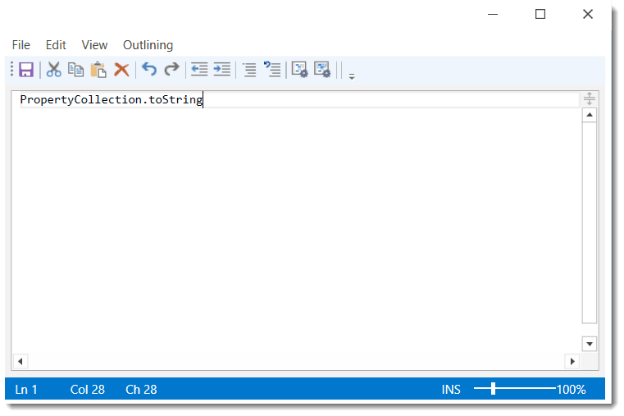The image size is (624, 416).
Task: Open the Edit menu
Action: pos(56,45)
